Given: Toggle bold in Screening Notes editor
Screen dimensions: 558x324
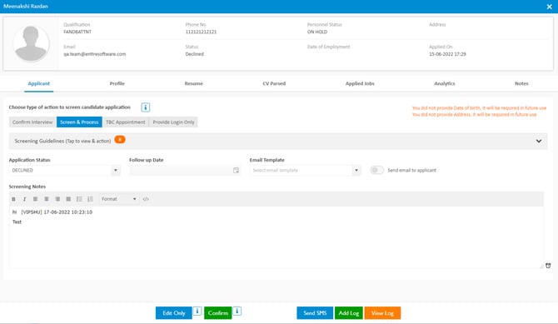Looking at the screenshot, I should point(13,199).
